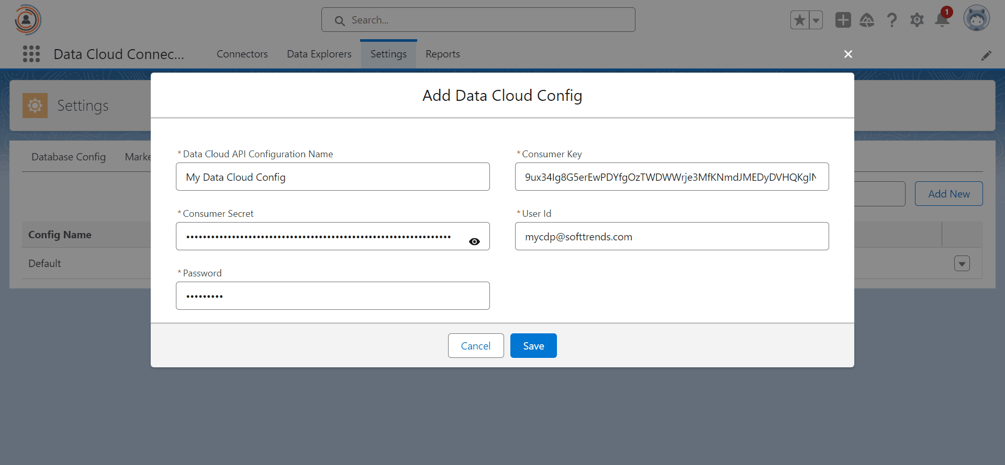1005x465 pixels.
Task: Open the Data Explorers tab
Action: [x=319, y=54]
